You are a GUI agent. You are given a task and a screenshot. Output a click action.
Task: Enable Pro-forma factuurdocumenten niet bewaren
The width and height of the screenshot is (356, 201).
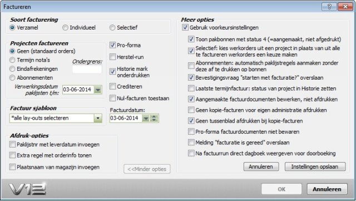tap(191, 131)
